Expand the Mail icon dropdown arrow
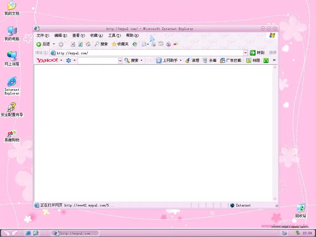This screenshot has width=316, height=237. coord(148,44)
